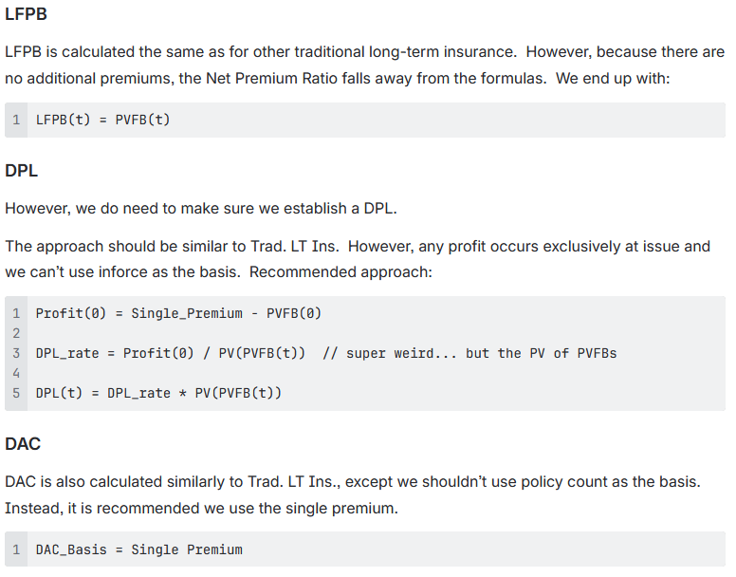Click line number 3 in DPL code block

(17, 353)
